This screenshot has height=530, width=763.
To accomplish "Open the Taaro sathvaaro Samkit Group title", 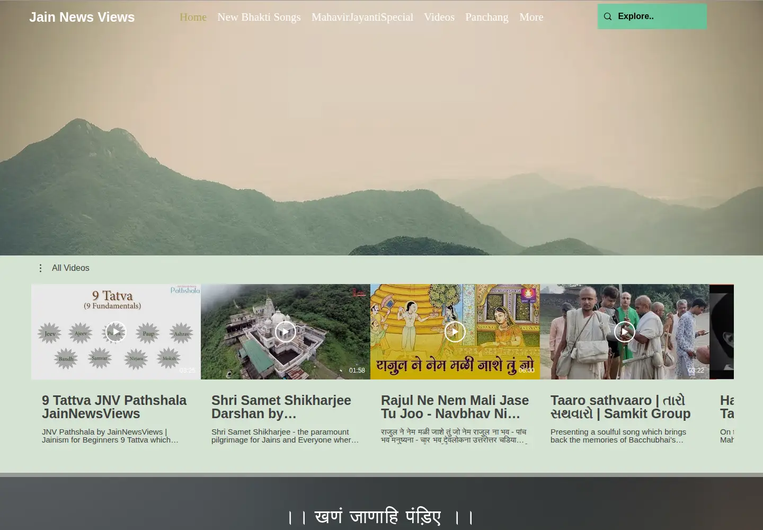I will [x=620, y=407].
